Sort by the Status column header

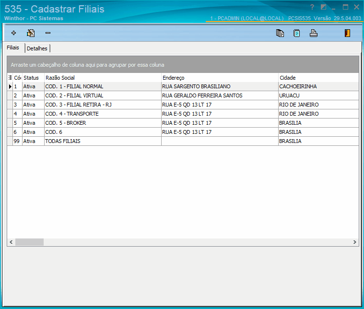pyautogui.click(x=33, y=78)
